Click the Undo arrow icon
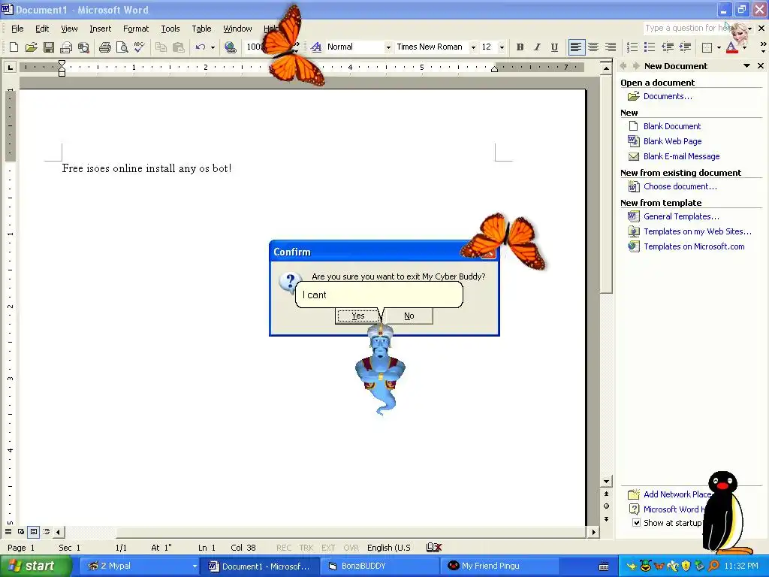 coord(200,47)
